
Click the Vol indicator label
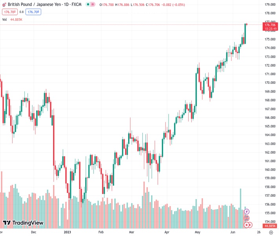pos(4,19)
